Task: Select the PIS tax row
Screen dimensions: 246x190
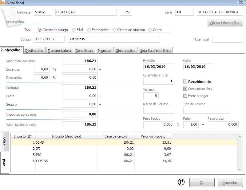Action: pos(124,155)
